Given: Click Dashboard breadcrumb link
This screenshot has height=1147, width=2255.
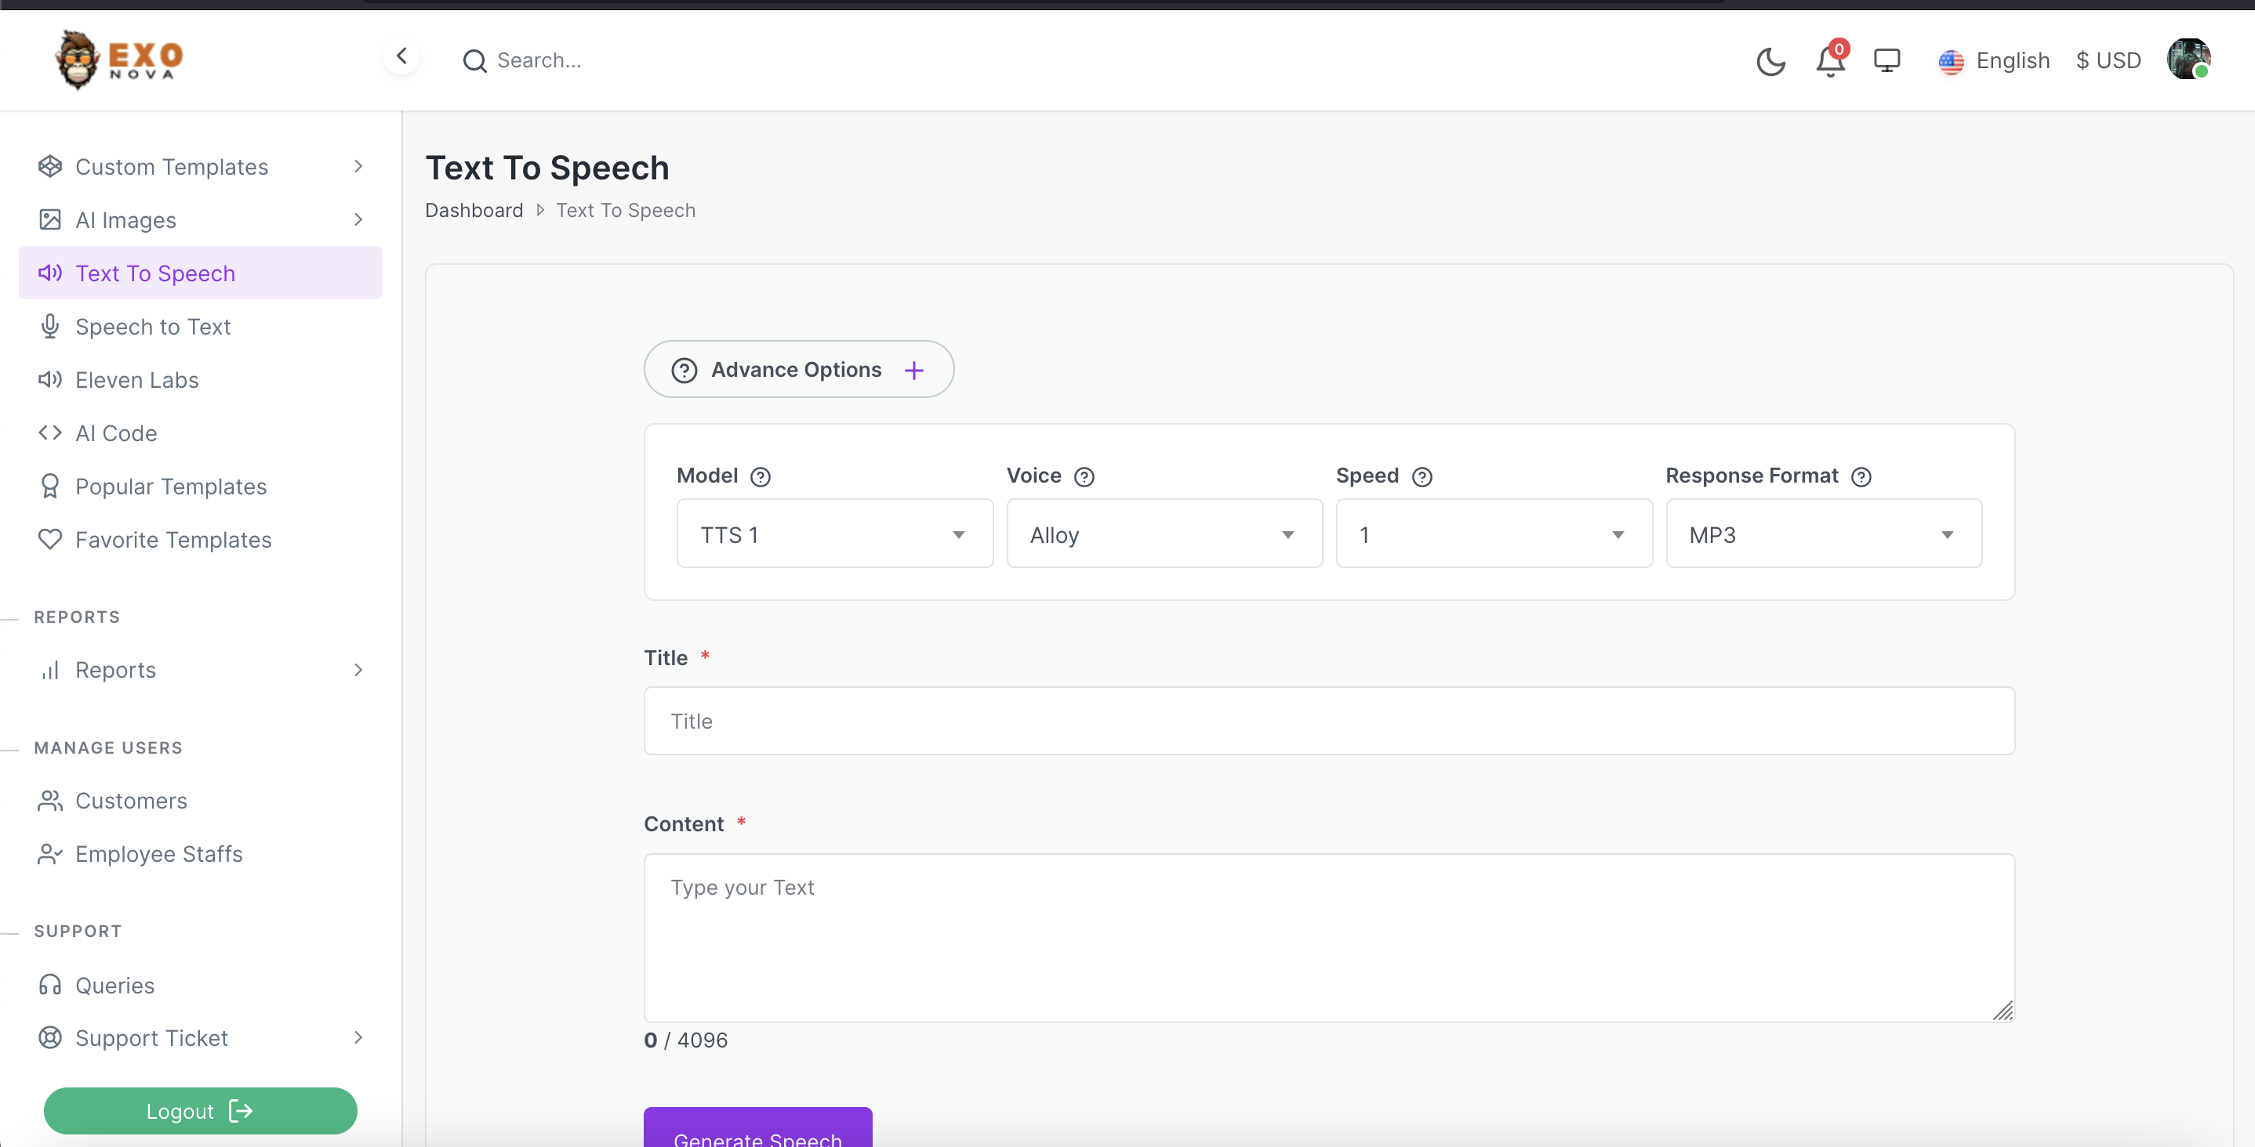Looking at the screenshot, I should [x=474, y=210].
